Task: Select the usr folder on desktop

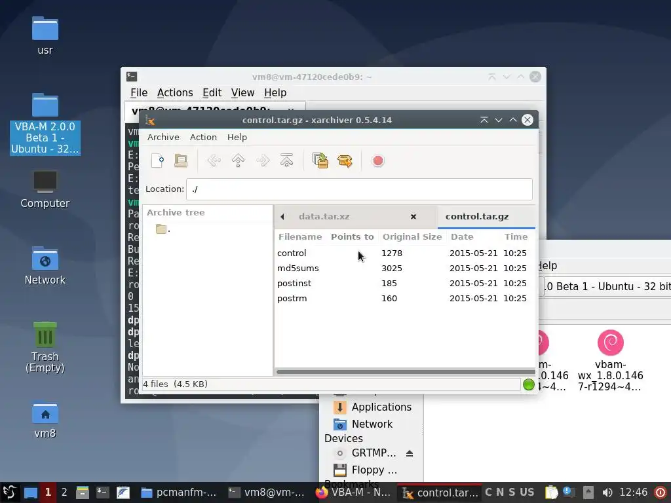Action: click(45, 36)
